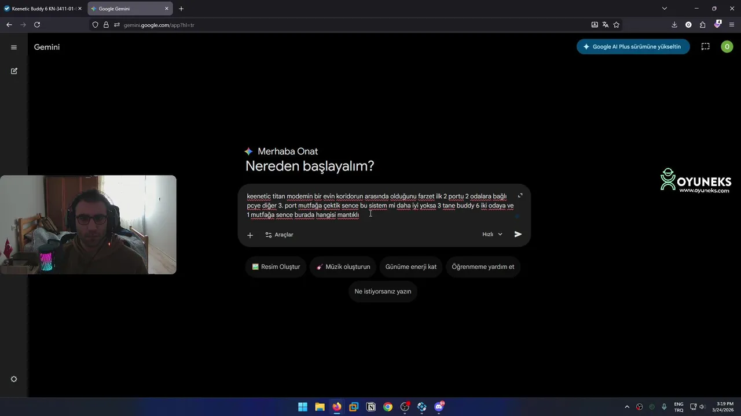Open the Araçlar tools menu
This screenshot has height=416, width=741.
point(279,235)
